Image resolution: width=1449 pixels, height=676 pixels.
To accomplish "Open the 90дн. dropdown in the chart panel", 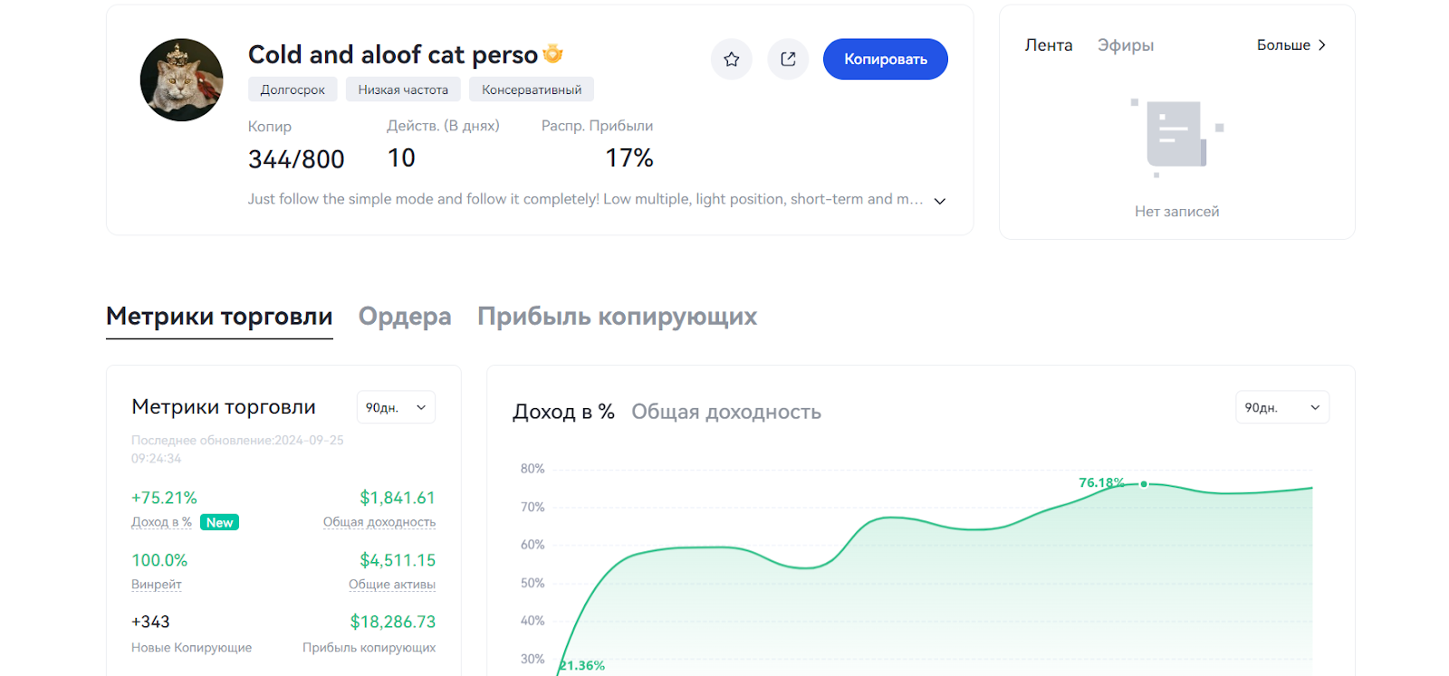I will pos(1282,407).
